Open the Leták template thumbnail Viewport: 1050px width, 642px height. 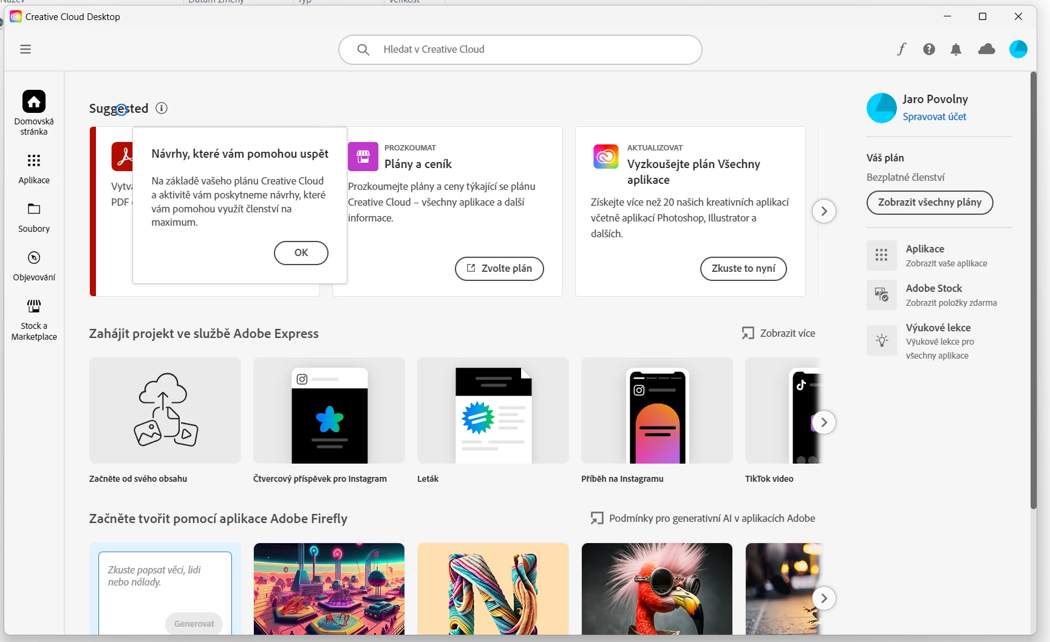click(x=493, y=411)
